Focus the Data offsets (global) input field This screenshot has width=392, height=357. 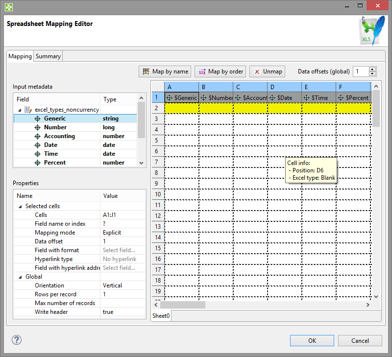(361, 71)
